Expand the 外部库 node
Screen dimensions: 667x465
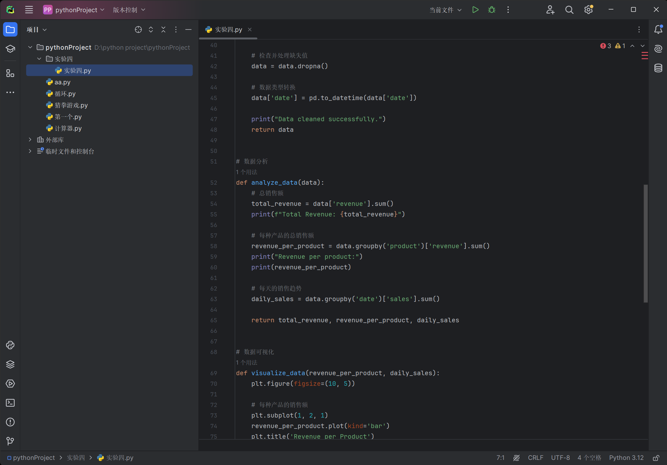point(30,139)
